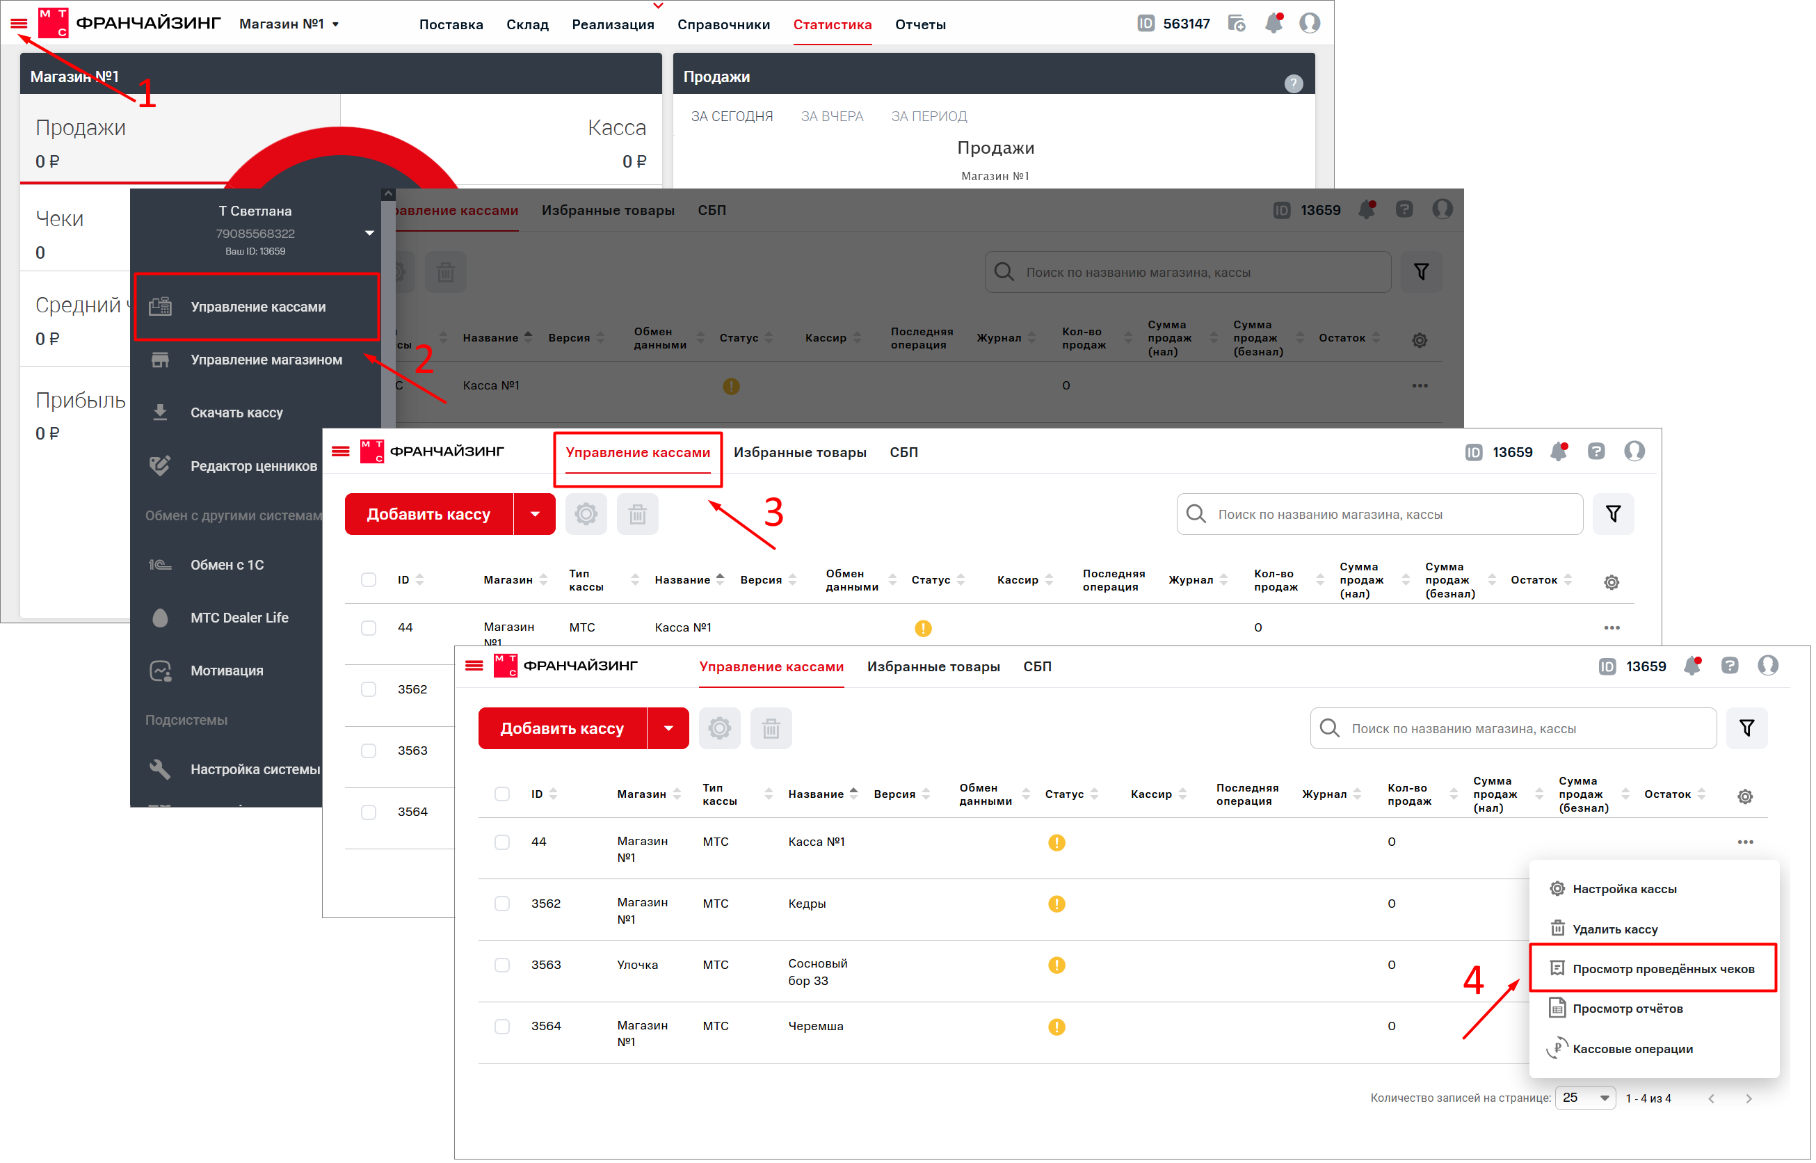Select the ЗА ПЕРИОД period tab
This screenshot has width=1816, height=1163.
tap(929, 116)
